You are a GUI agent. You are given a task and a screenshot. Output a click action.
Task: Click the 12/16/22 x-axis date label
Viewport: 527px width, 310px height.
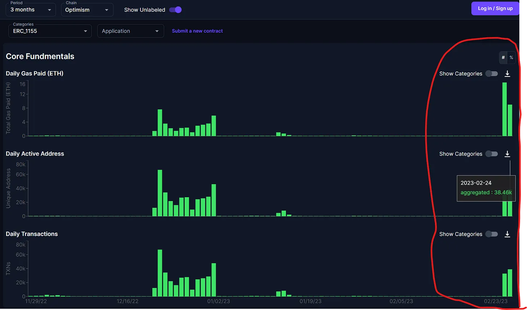pos(127,301)
